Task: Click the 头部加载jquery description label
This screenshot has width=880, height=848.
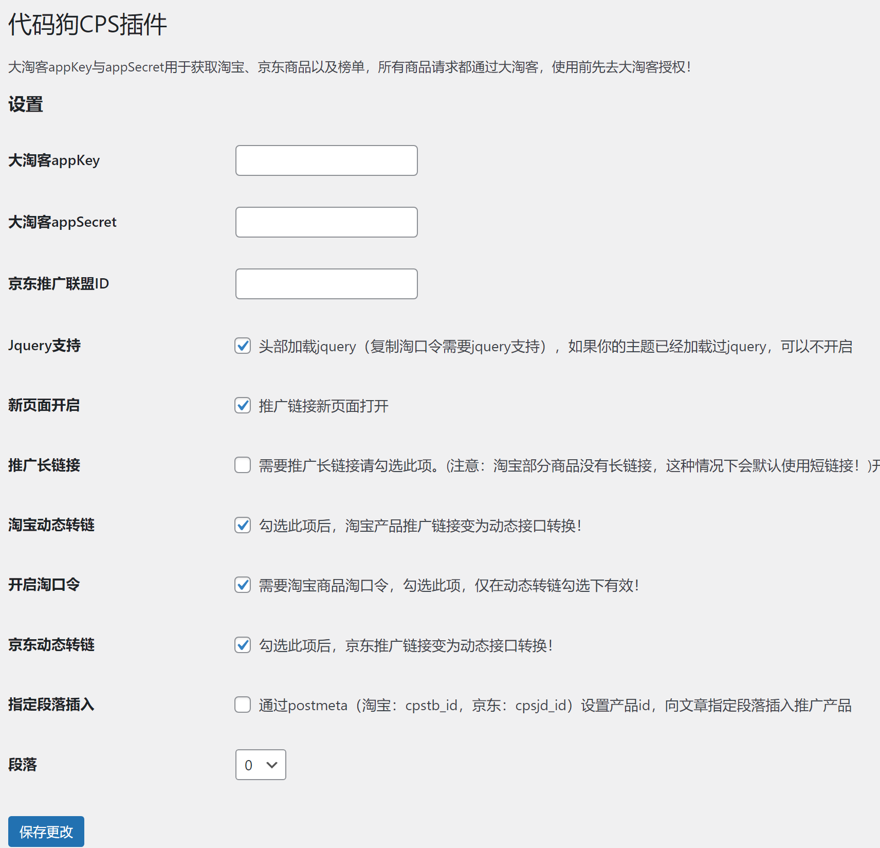Action: (556, 347)
